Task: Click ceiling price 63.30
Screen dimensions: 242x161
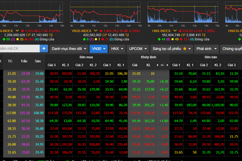Action: coord(26,81)
